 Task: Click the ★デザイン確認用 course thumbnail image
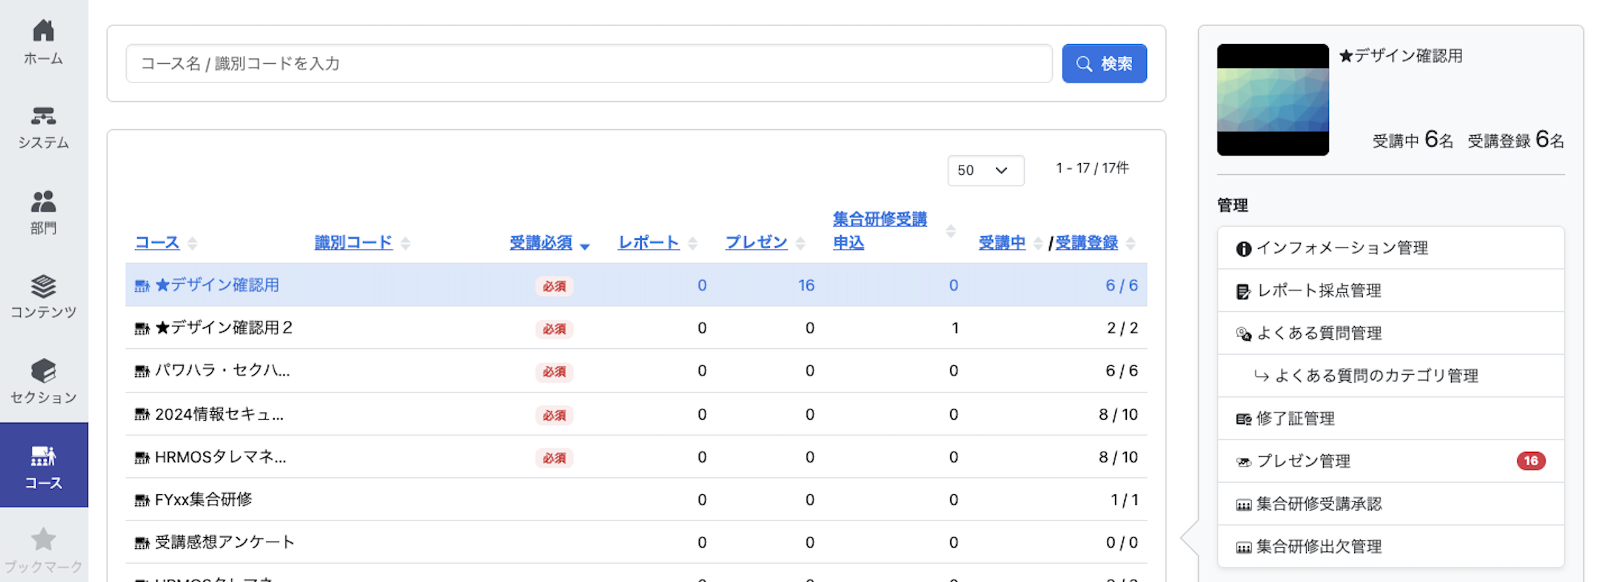[x=1272, y=100]
